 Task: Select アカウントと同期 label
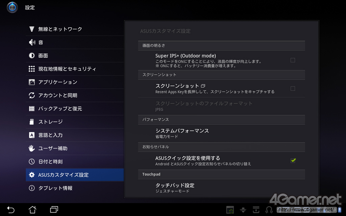(x=58, y=95)
